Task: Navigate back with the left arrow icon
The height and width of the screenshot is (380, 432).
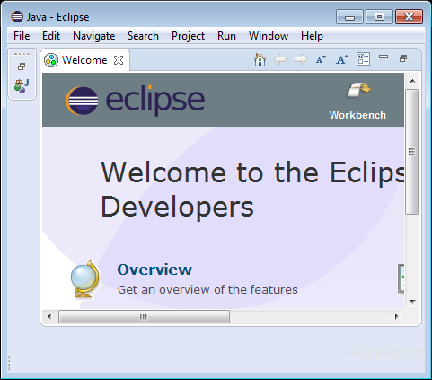Action: (x=280, y=59)
